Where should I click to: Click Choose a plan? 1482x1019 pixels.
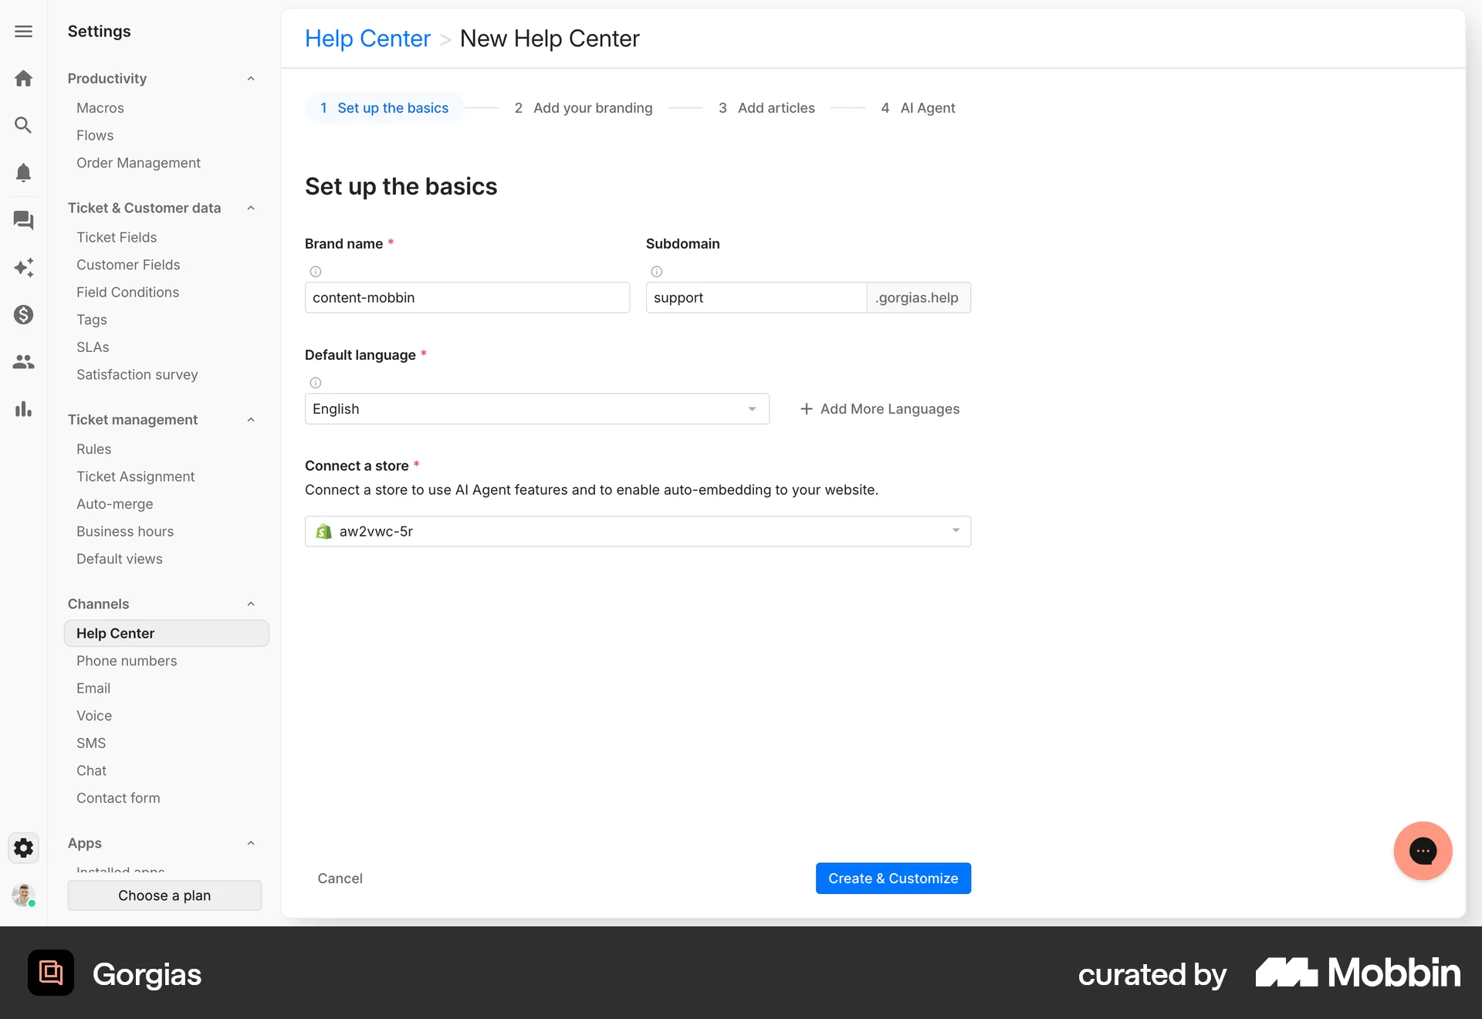164,895
